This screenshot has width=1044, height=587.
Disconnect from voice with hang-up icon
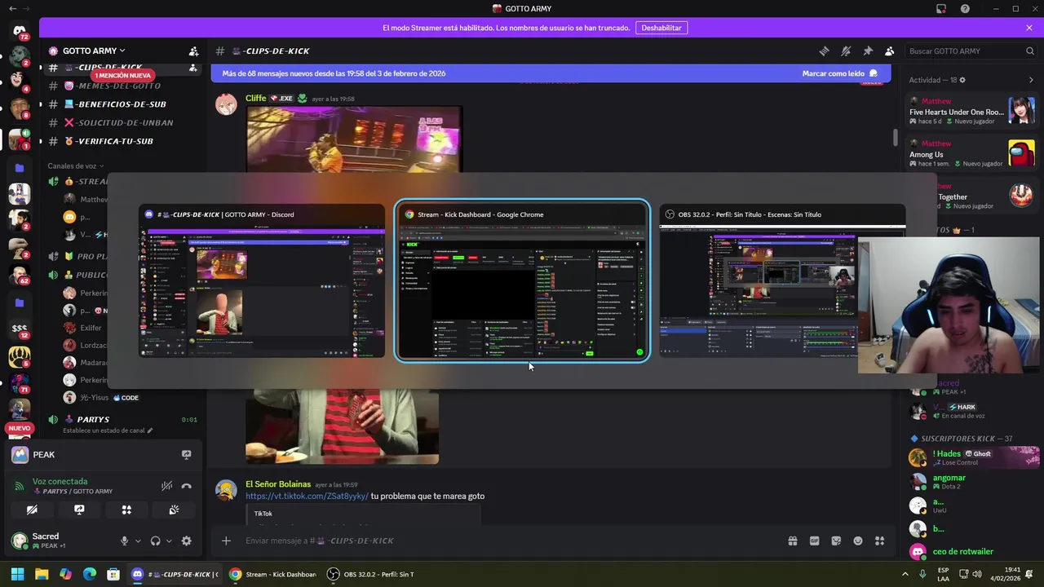tap(187, 486)
